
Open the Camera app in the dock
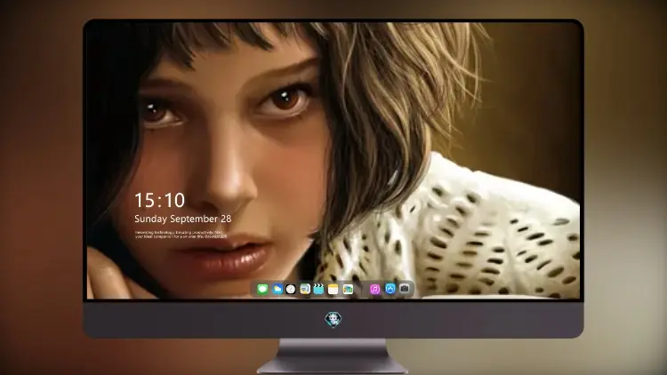point(404,289)
